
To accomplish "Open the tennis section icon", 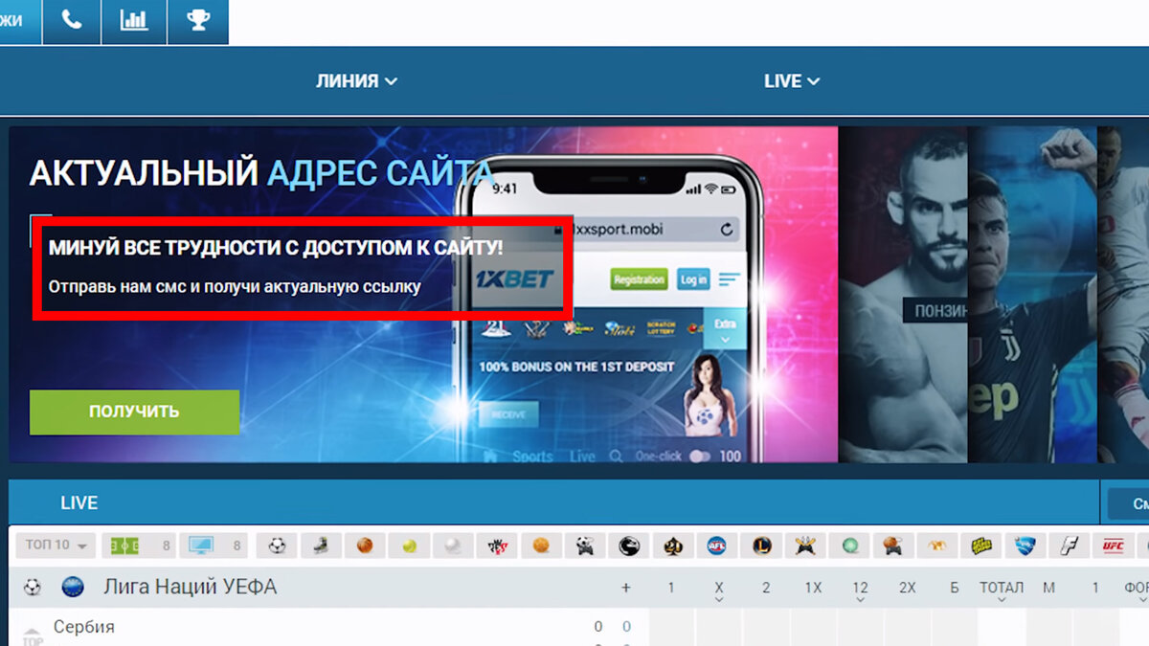I will (407, 545).
